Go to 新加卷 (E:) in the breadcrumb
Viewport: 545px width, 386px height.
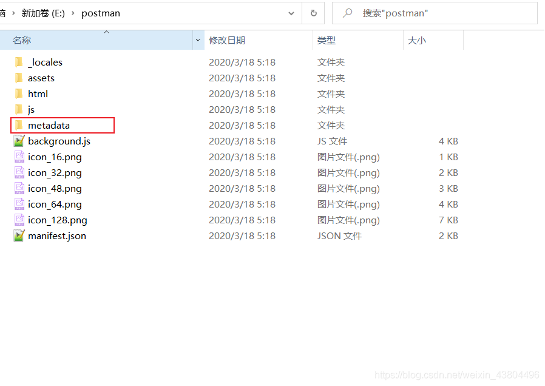(x=43, y=13)
